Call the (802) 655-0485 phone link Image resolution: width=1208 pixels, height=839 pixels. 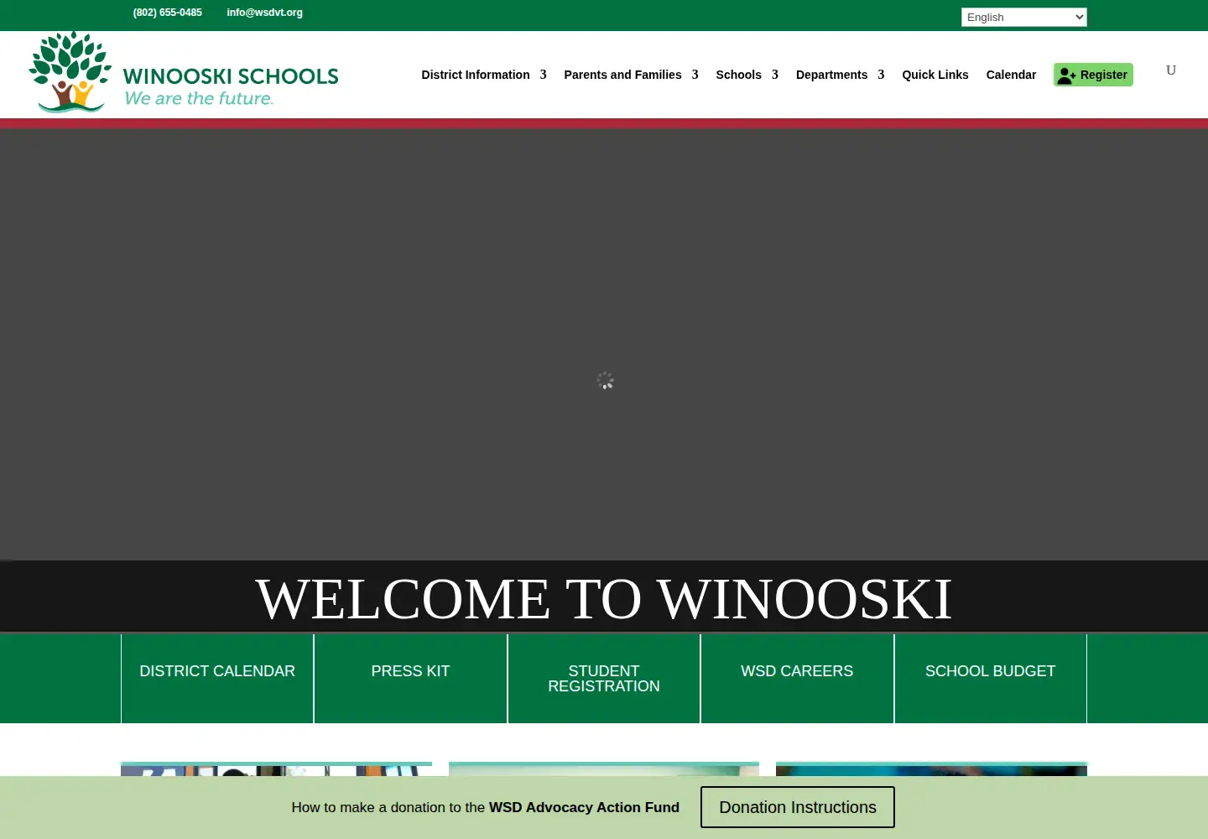168,13
